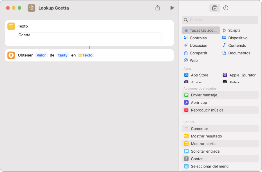Open the Ubicación category

point(198,46)
